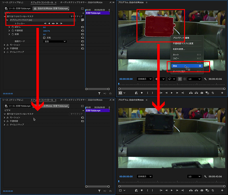Open the wrench settings in top monitor
Screen dimensions: 228x195
(205, 79)
